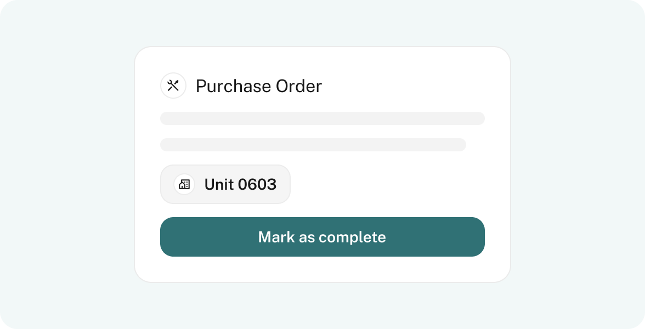Viewport: 645px width, 329px height.
Task: Click the first gray placeholder line
Action: click(322, 118)
